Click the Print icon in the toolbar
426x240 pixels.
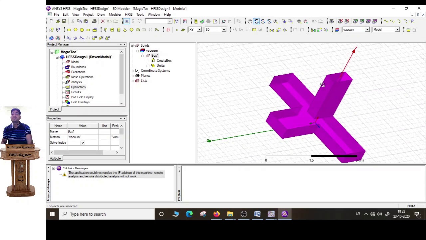(x=94, y=21)
